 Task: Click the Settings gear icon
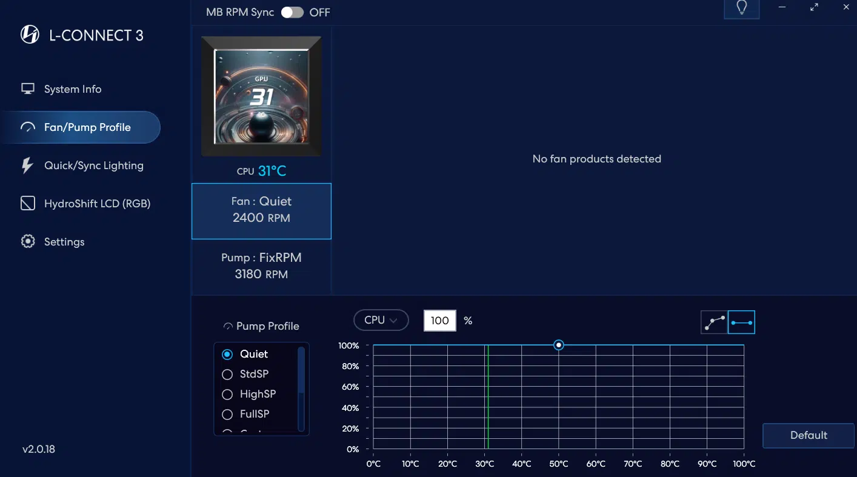28,242
